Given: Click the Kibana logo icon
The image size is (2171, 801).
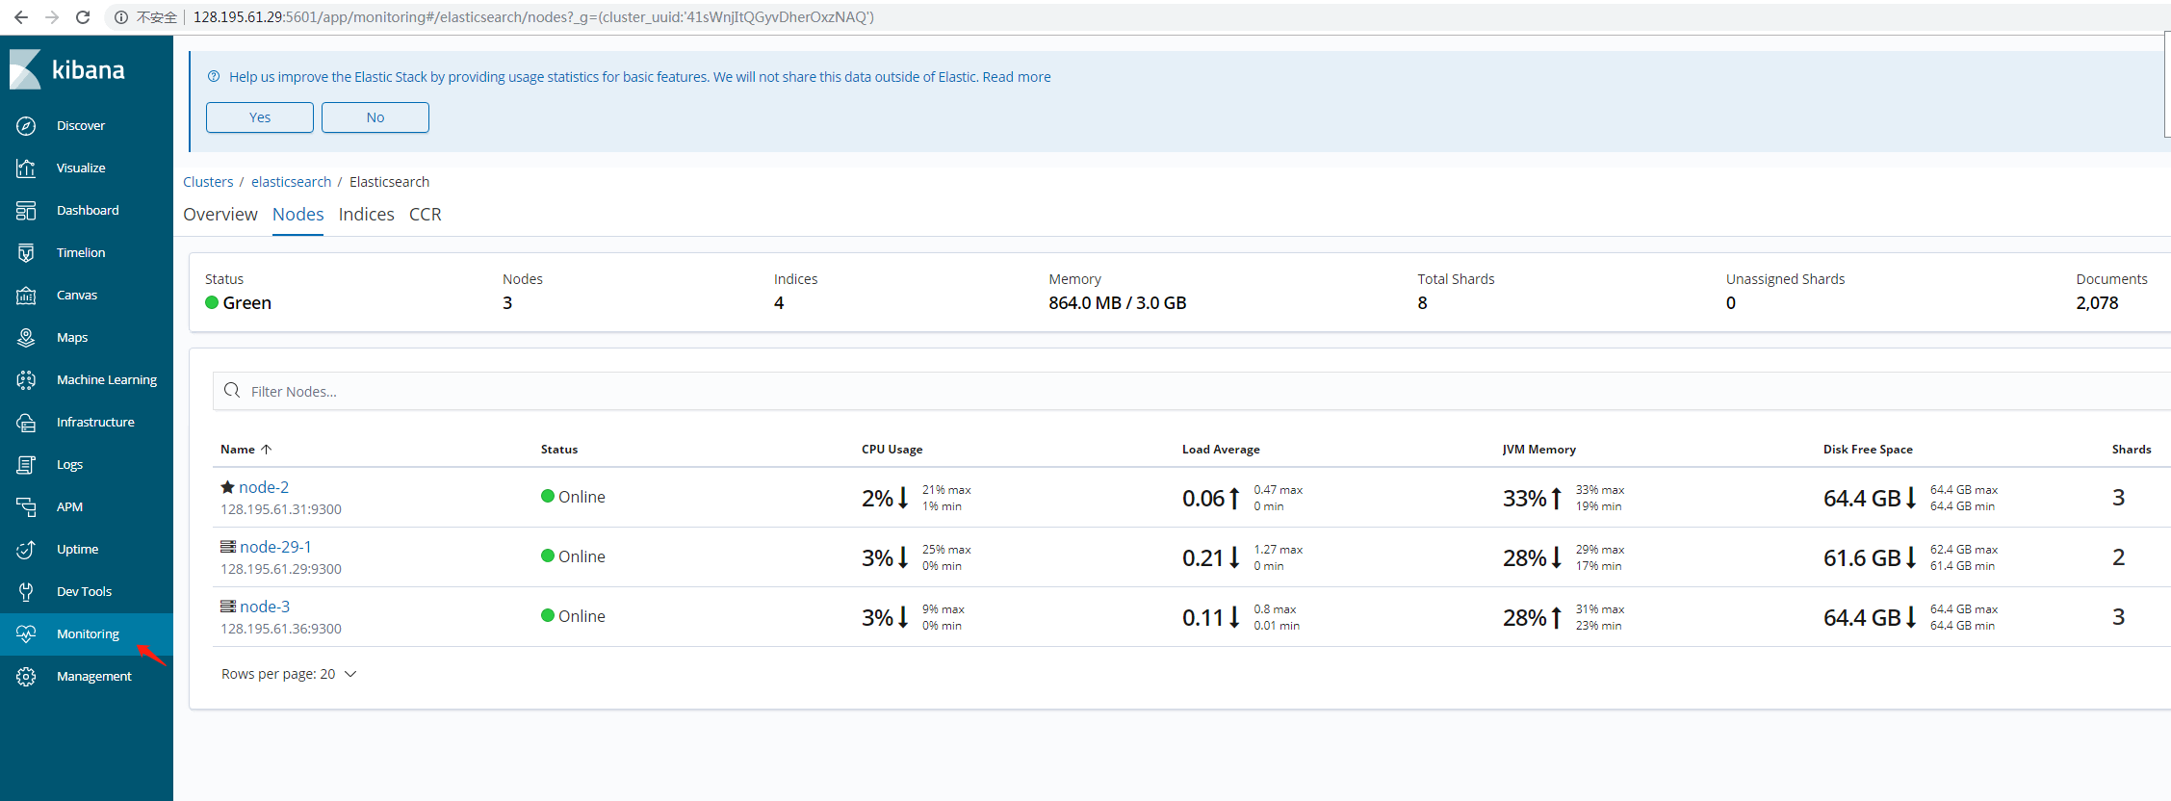Looking at the screenshot, I should click(x=25, y=69).
